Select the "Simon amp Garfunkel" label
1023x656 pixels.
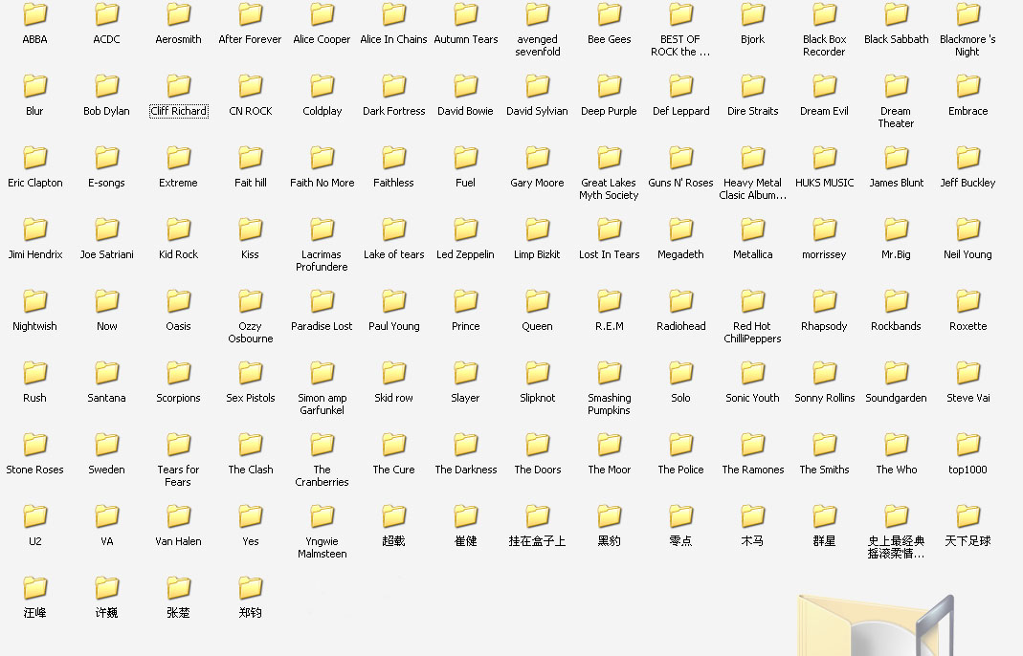coord(322,404)
